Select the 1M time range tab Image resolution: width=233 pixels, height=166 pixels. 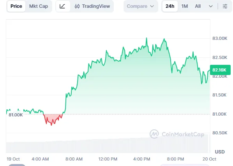185,6
